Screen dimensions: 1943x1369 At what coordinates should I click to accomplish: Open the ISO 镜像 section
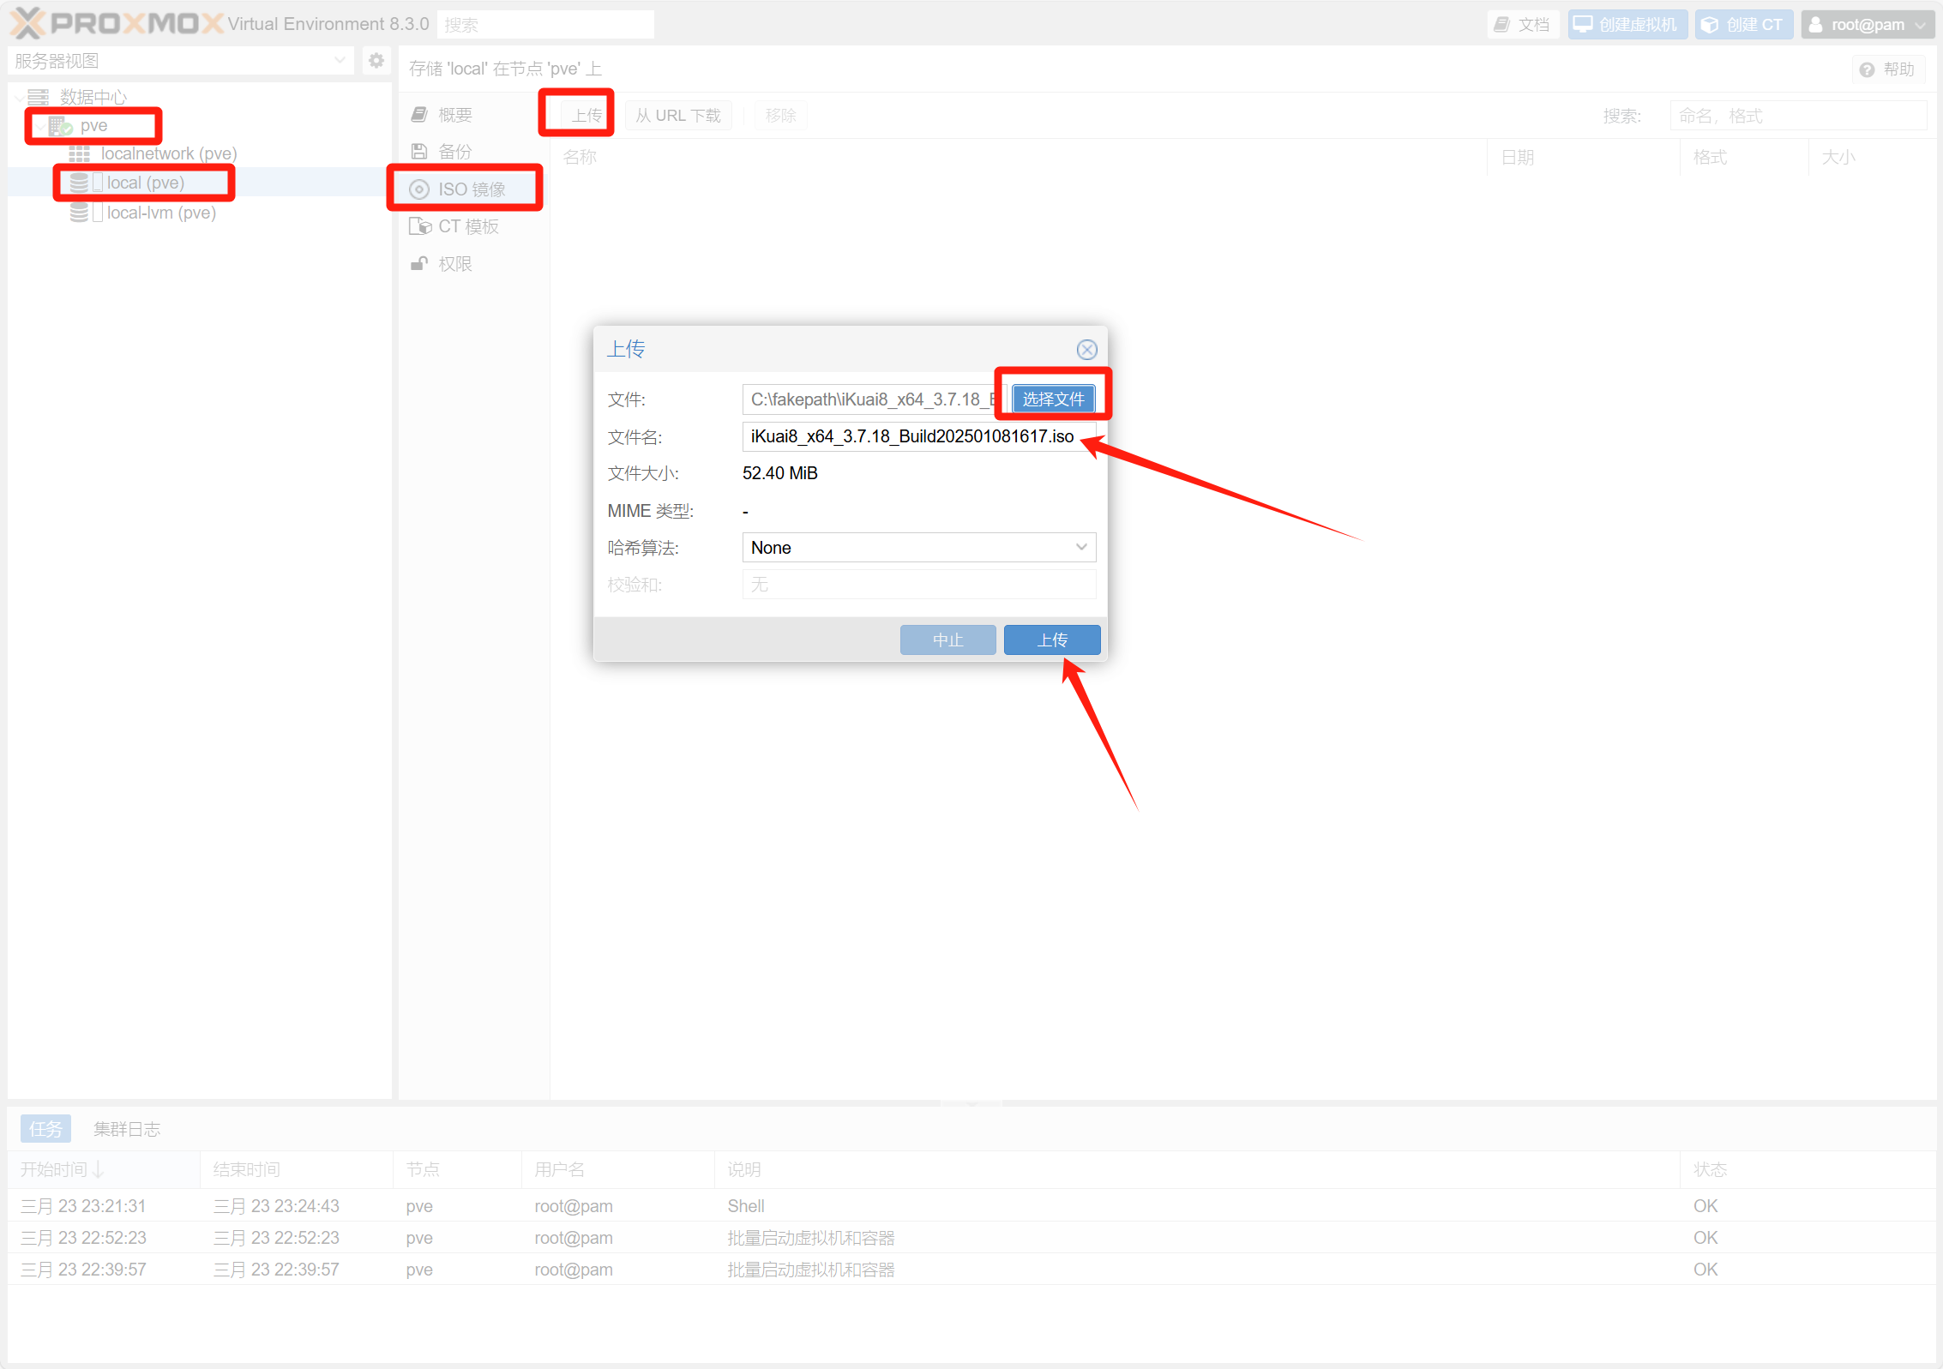tap(471, 189)
